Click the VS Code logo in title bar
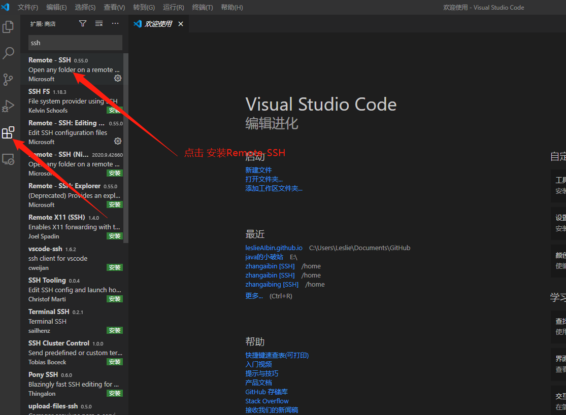Viewport: 566px width, 415px height. click(x=6, y=7)
